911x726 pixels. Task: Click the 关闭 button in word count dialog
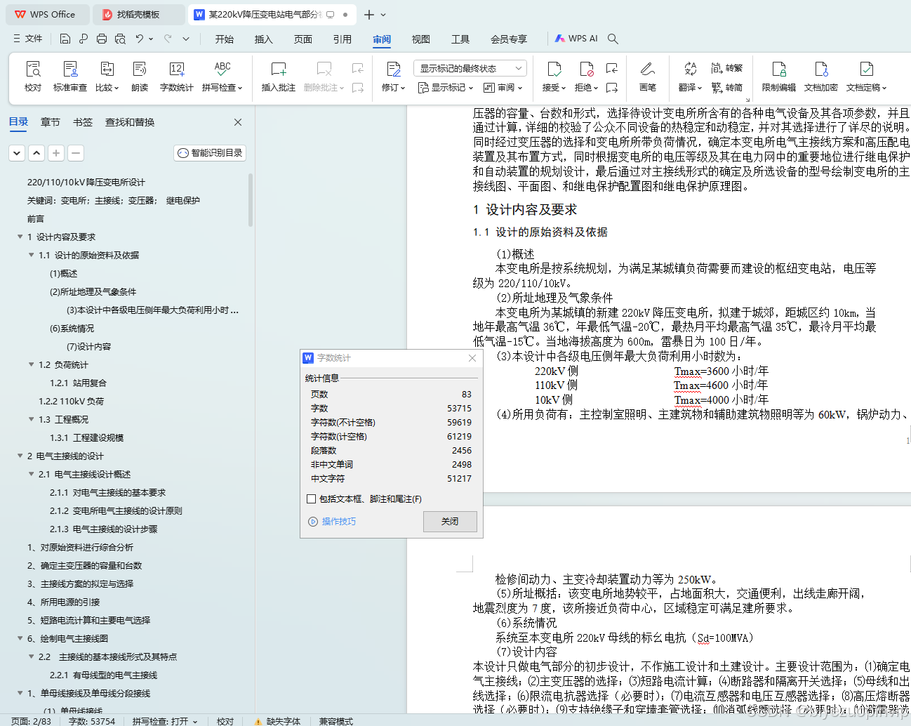[x=450, y=522]
